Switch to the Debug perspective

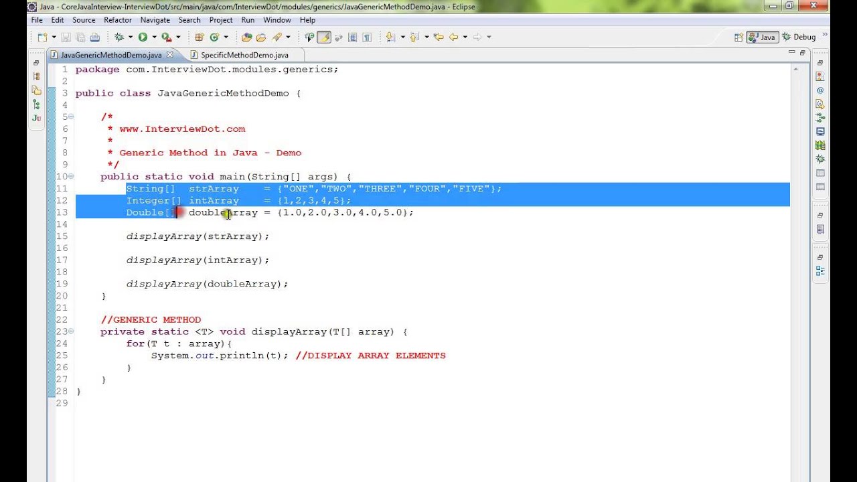(799, 37)
